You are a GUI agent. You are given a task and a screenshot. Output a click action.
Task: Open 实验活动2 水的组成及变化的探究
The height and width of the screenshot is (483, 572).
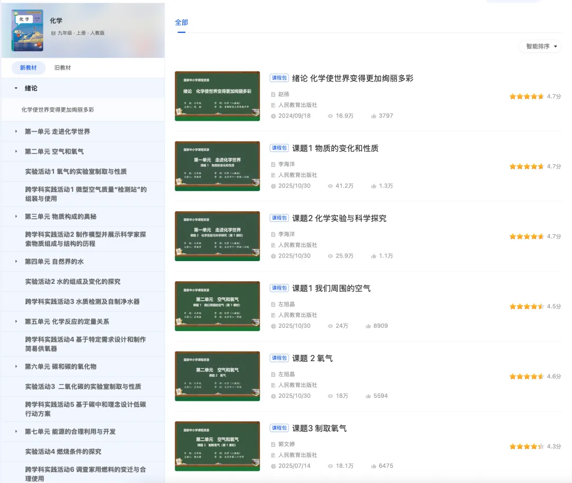click(73, 282)
